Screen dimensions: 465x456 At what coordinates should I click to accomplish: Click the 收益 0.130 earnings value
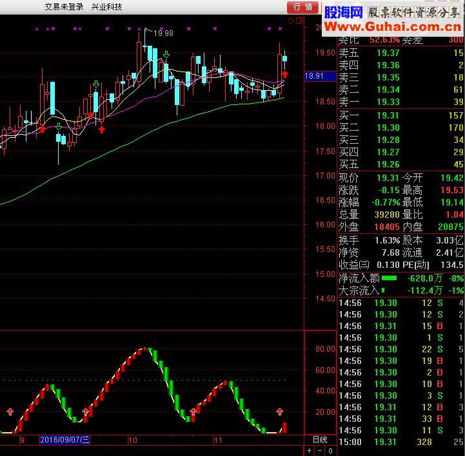pyautogui.click(x=388, y=265)
